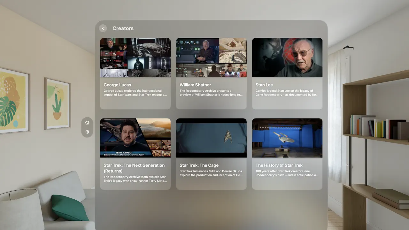Open the George Lucas video thumbnail
The width and height of the screenshot is (409, 230).
coord(135,57)
